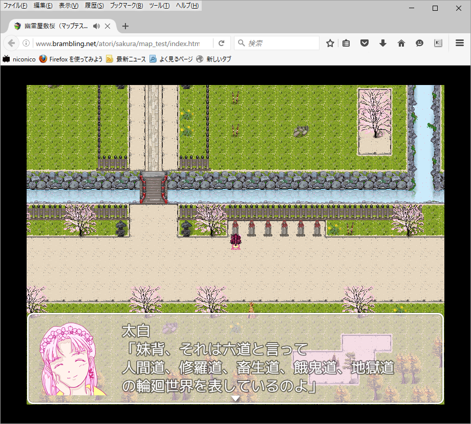Open the Firefox を使ってみよう bookmark
The width and height of the screenshot is (471, 424).
point(71,59)
